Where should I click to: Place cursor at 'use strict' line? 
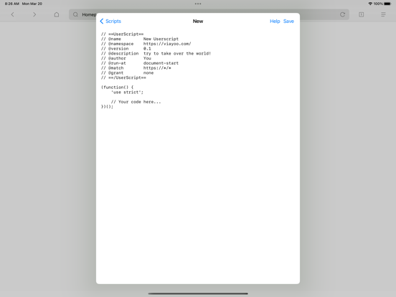[127, 92]
